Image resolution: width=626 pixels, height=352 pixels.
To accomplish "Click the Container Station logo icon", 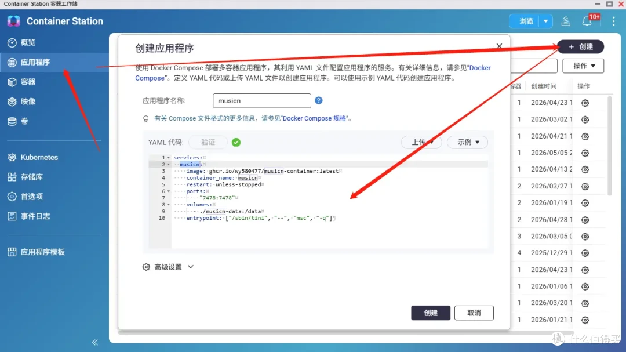I will pos(13,21).
